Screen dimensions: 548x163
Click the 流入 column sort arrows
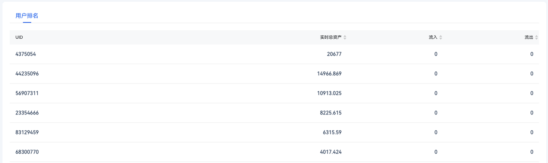pos(441,37)
